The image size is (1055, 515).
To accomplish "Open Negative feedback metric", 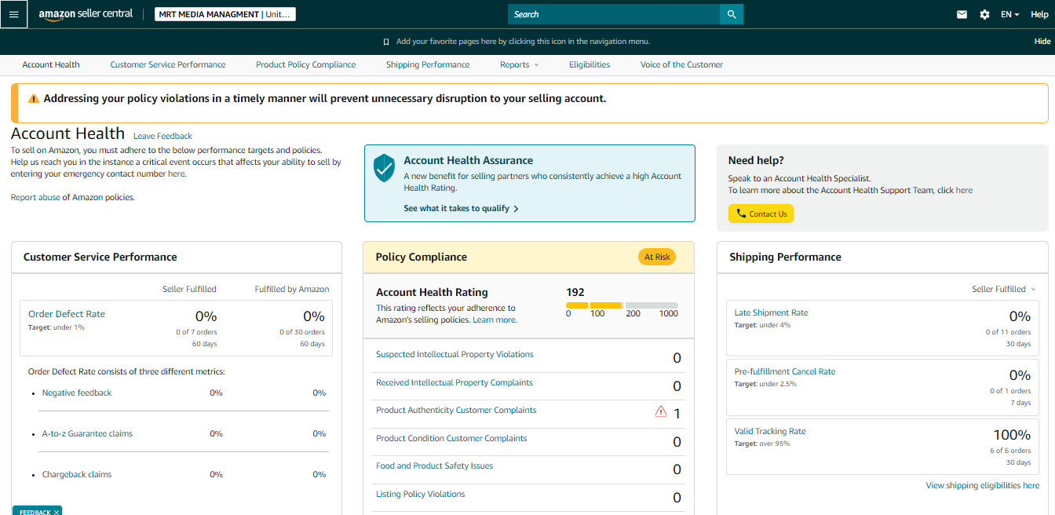I will point(77,393).
